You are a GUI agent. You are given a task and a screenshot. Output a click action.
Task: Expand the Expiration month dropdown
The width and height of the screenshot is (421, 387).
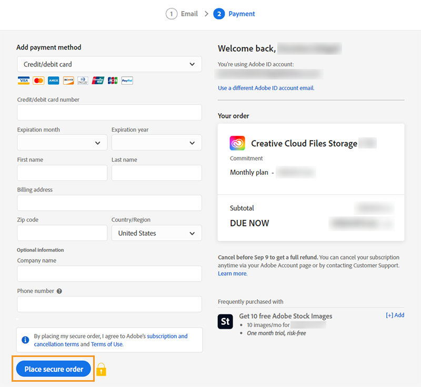coord(62,143)
